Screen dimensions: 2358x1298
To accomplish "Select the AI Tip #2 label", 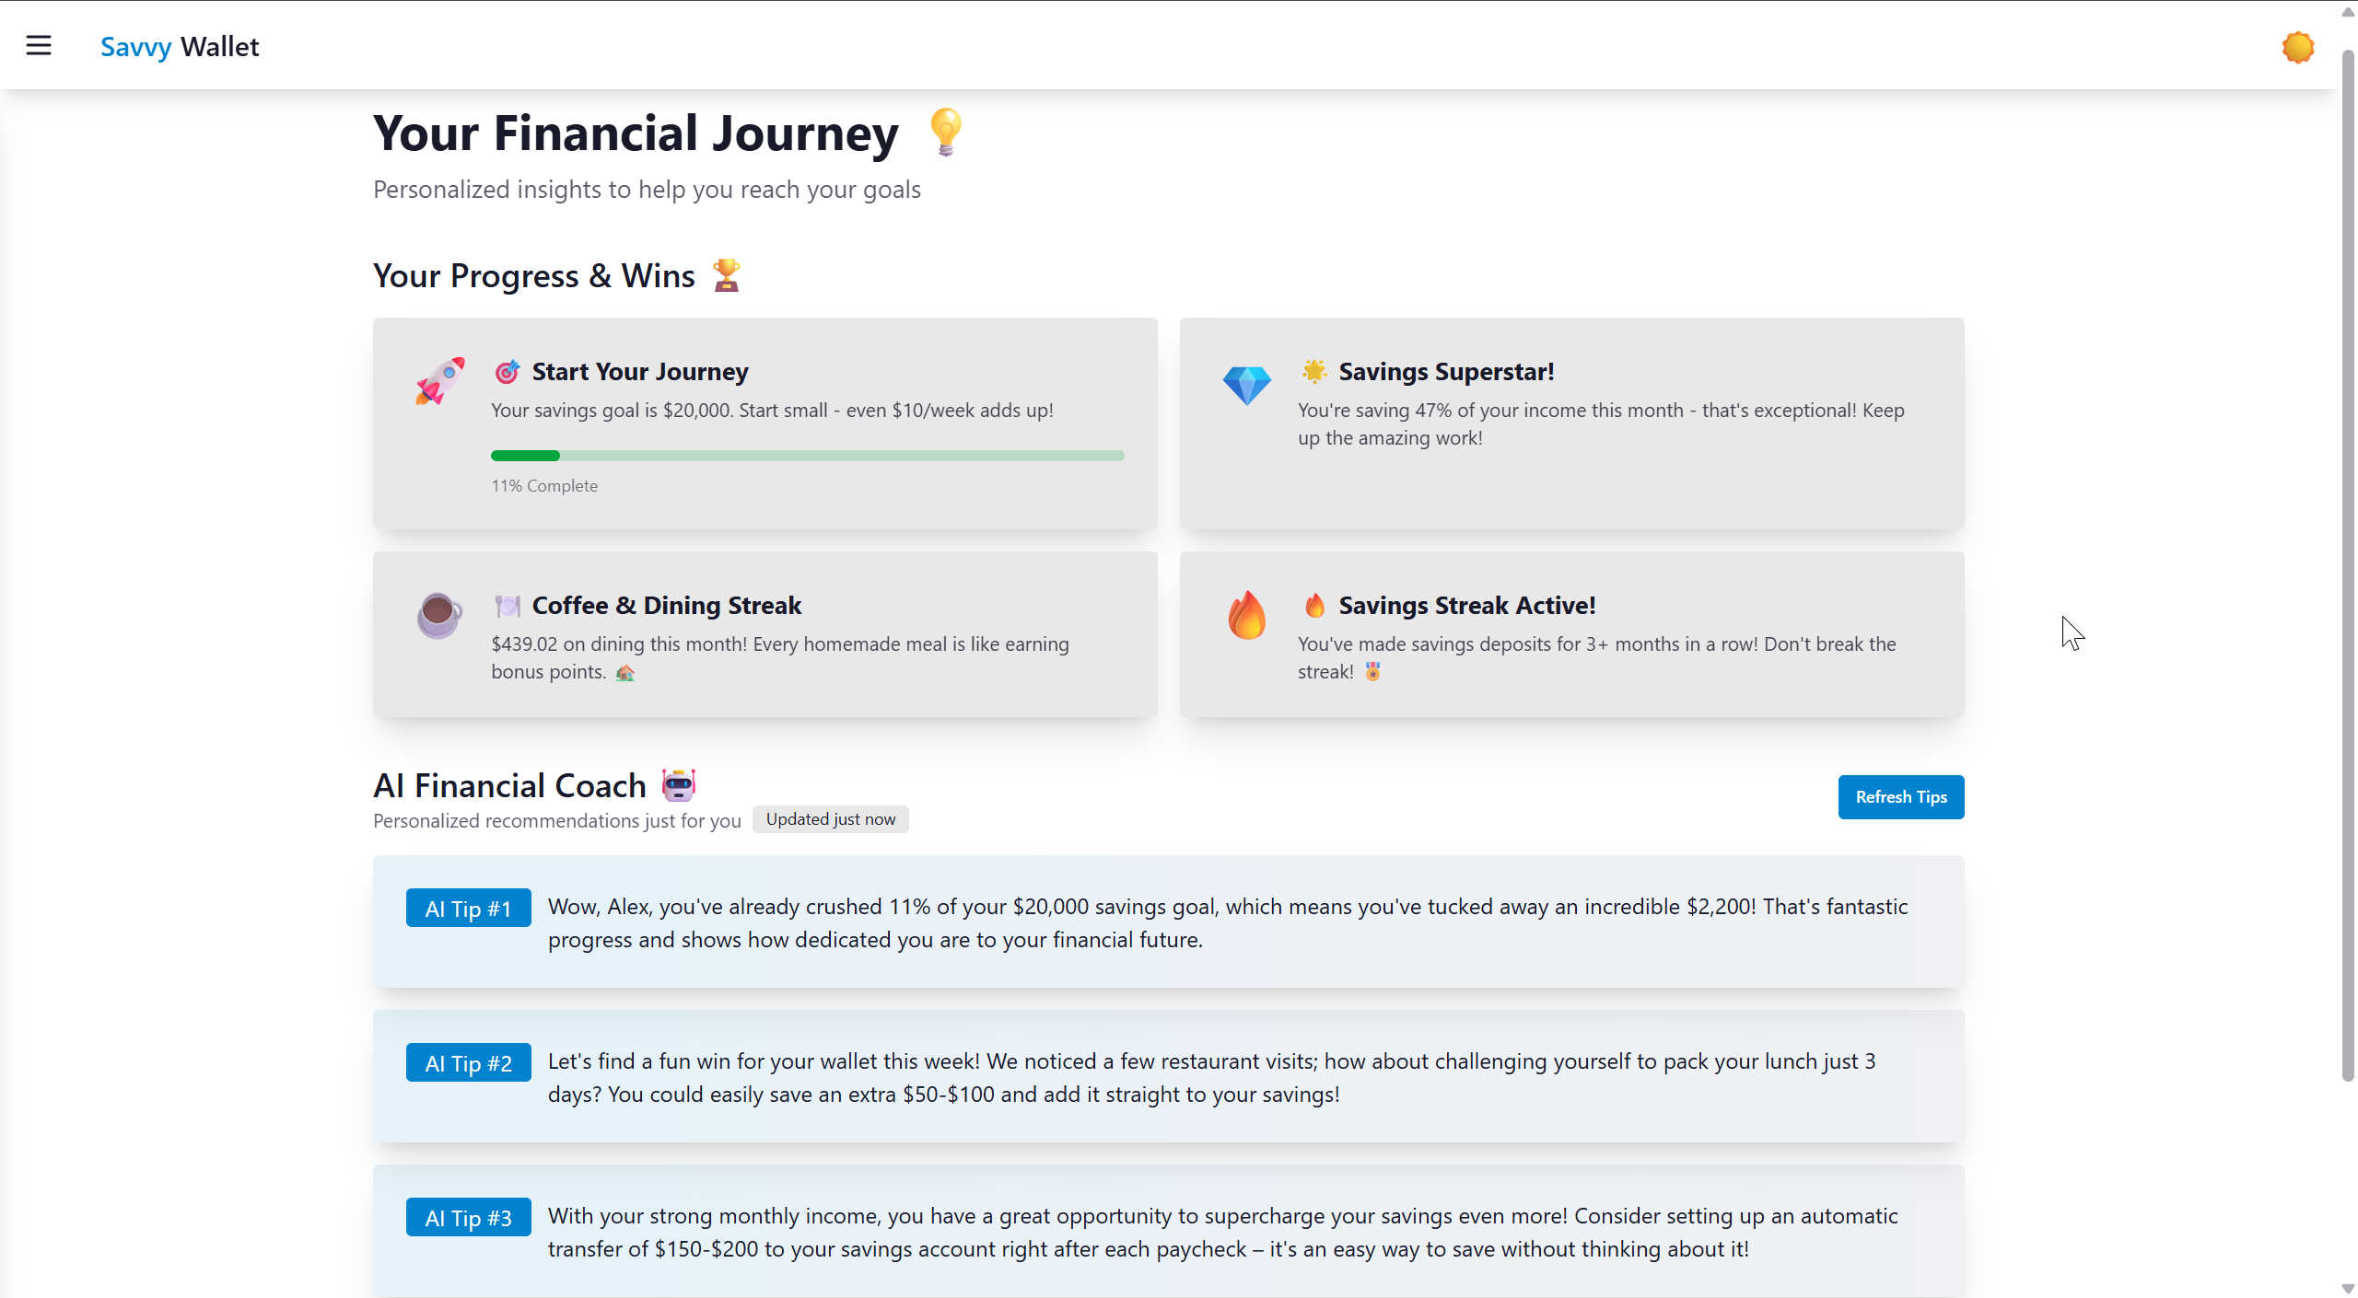I will [469, 1062].
